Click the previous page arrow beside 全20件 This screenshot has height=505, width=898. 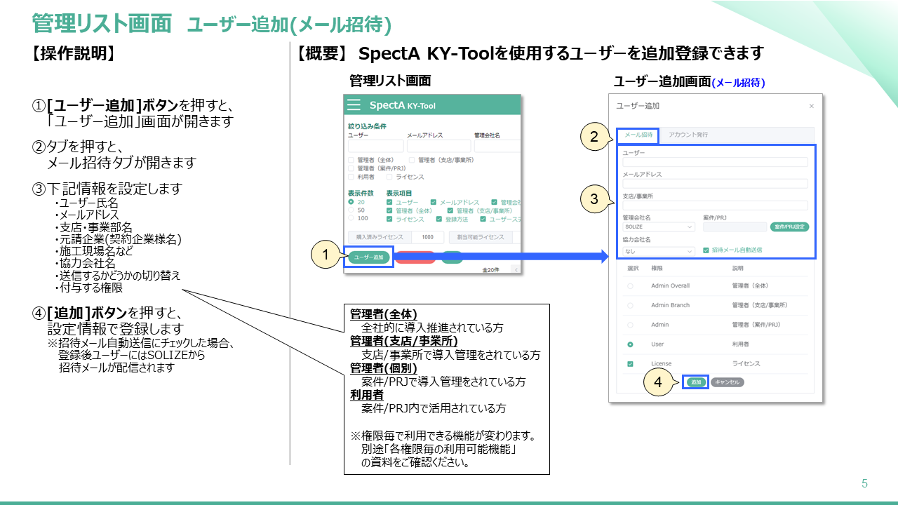516,269
